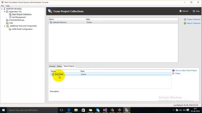Open the taskbar clock and date

point(195,110)
